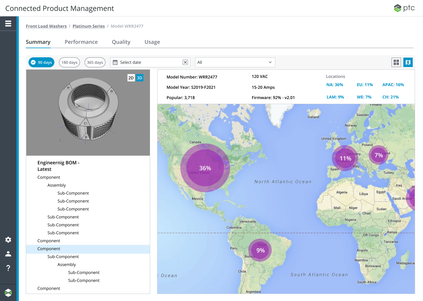Screen dimensions: 423x301
Task: Switch model viewer to 2D
Action: point(131,78)
